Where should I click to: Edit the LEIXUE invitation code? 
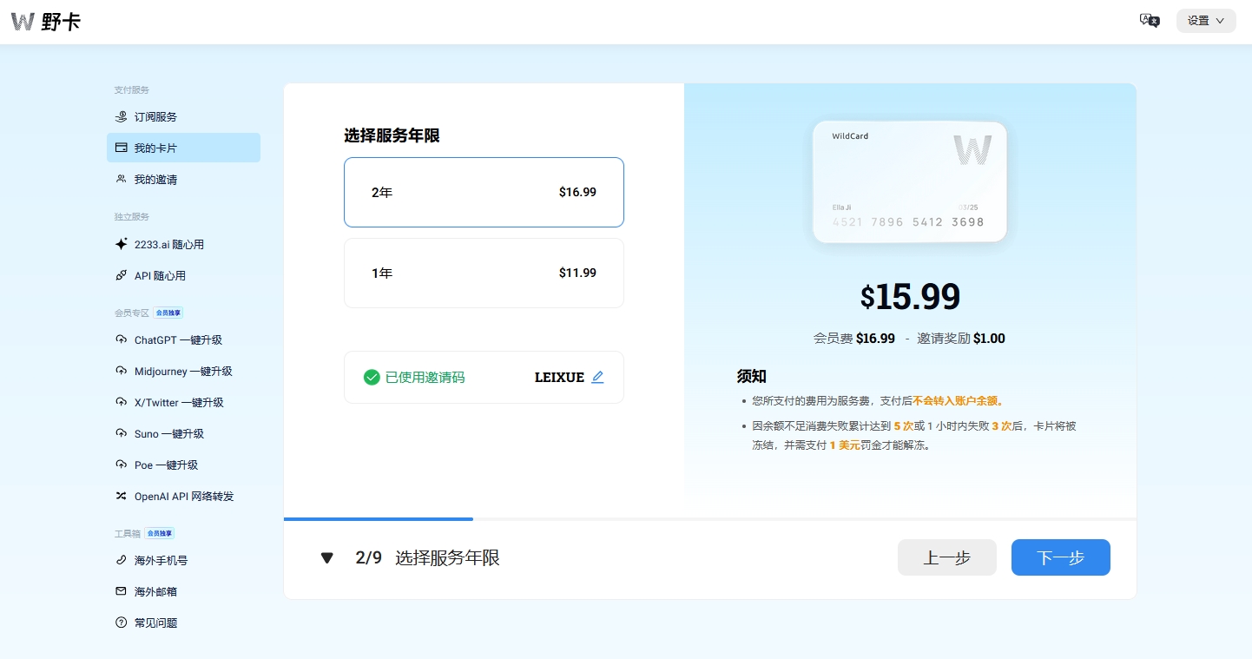click(x=597, y=377)
